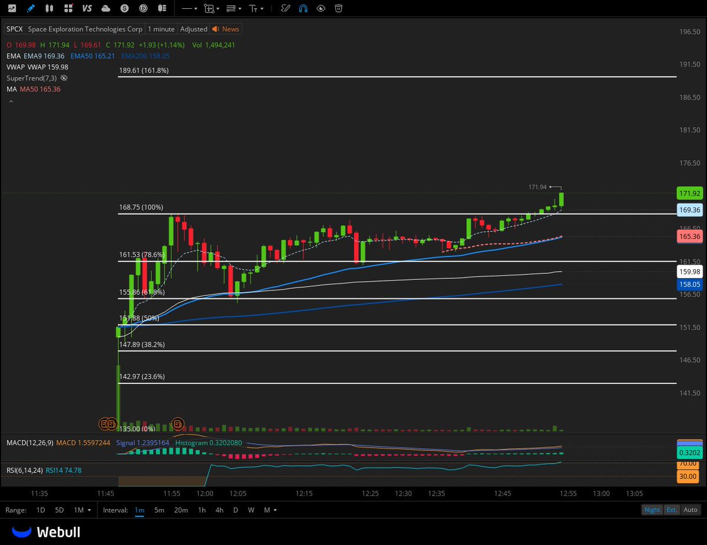Click the red 165.36 price tag
This screenshot has height=545, width=707.
pyautogui.click(x=689, y=236)
